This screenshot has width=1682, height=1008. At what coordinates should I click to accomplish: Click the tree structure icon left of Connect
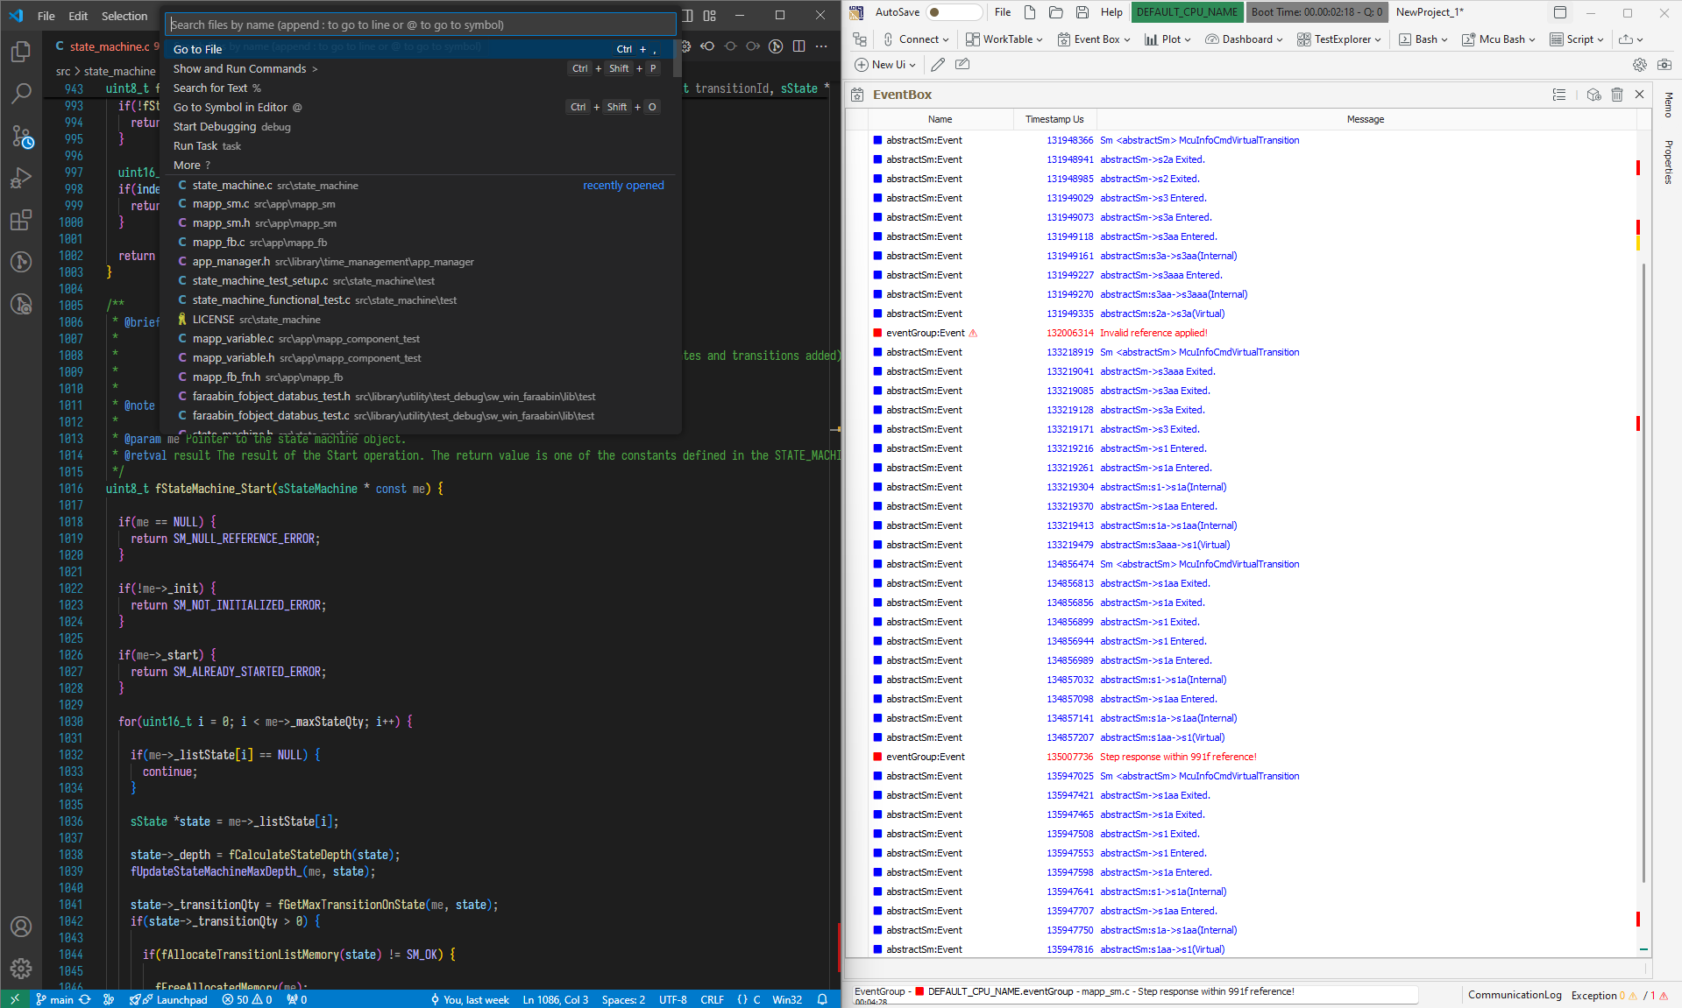coord(860,39)
